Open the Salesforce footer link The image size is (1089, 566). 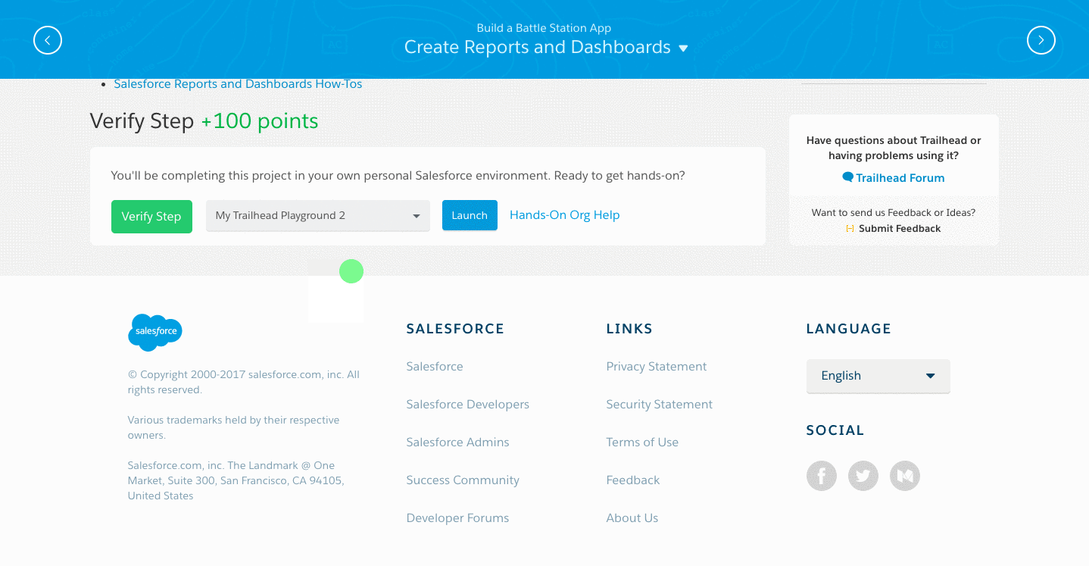click(x=435, y=367)
